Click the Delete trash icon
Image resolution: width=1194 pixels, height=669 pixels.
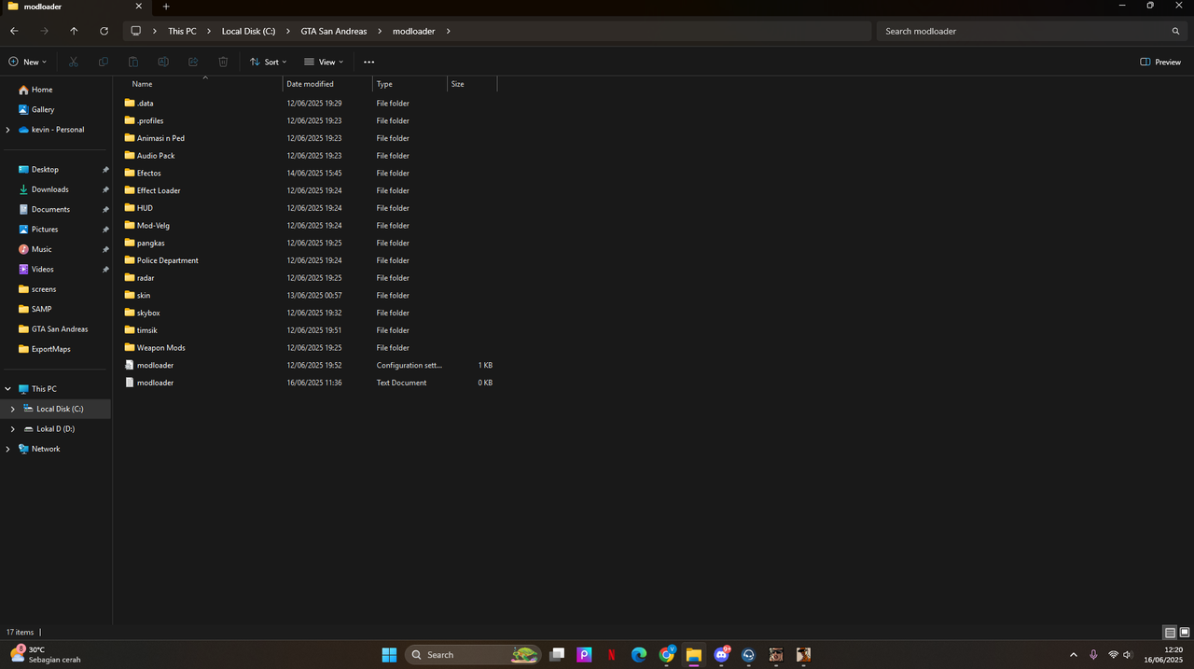coord(223,62)
